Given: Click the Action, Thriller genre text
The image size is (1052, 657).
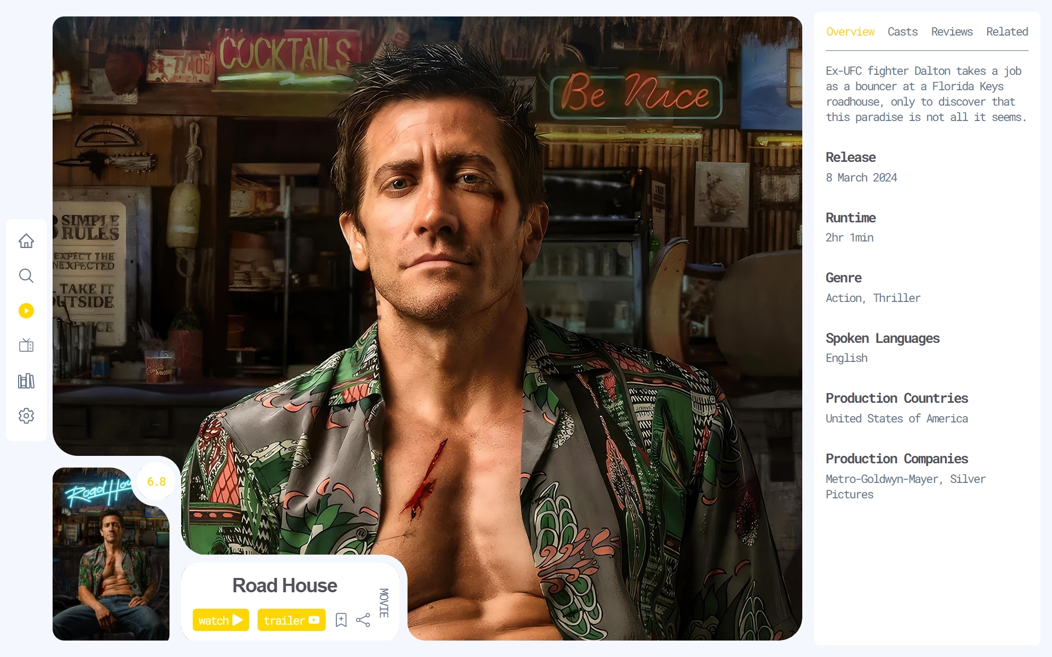Looking at the screenshot, I should coord(872,298).
